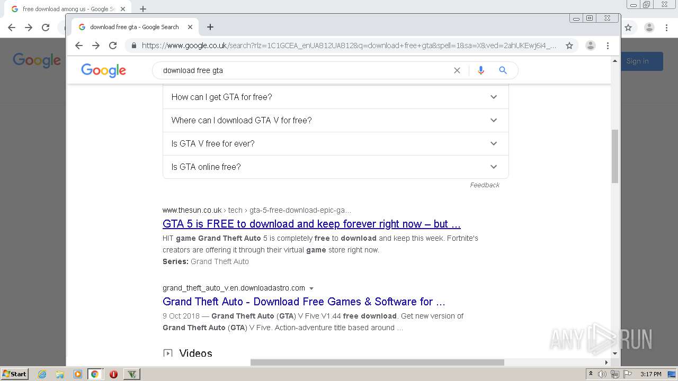Launch Internet Explorer from the taskbar
The image size is (678, 381).
click(42, 374)
